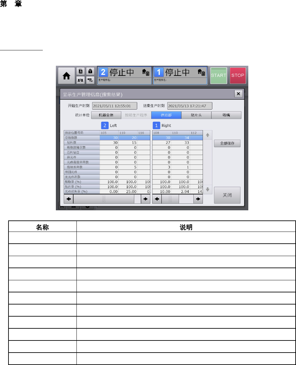Select the 强制废弃数 row label

coord(82,167)
